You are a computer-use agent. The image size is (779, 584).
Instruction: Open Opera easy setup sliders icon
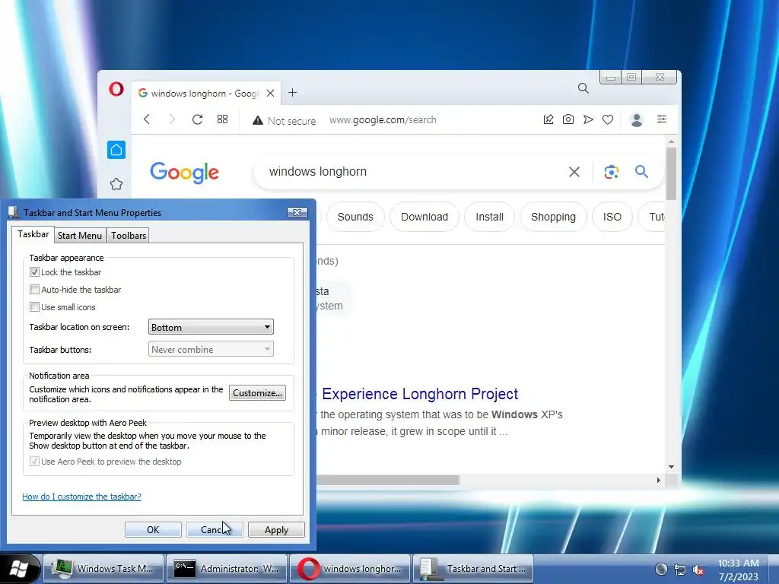662,119
